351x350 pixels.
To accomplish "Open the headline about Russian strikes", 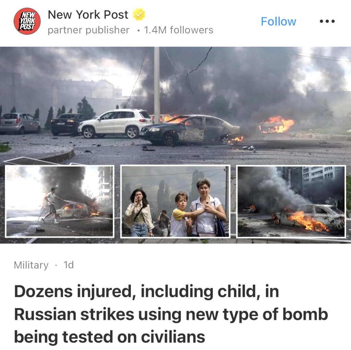I will pos(171,314).
